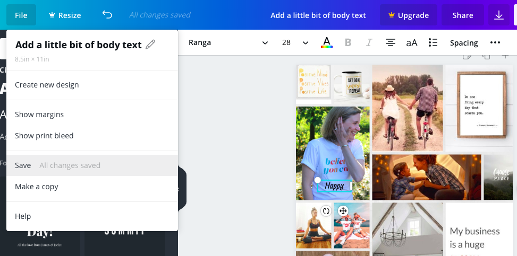Image resolution: width=517 pixels, height=256 pixels.
Task: Click the bulleted list icon
Action: (433, 43)
